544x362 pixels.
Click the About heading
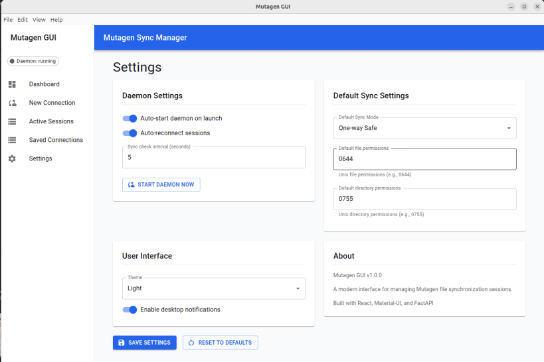[344, 256]
